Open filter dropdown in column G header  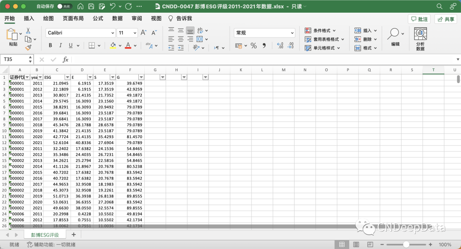tap(163, 77)
